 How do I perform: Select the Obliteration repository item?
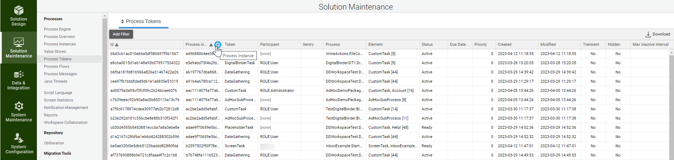pyautogui.click(x=54, y=143)
